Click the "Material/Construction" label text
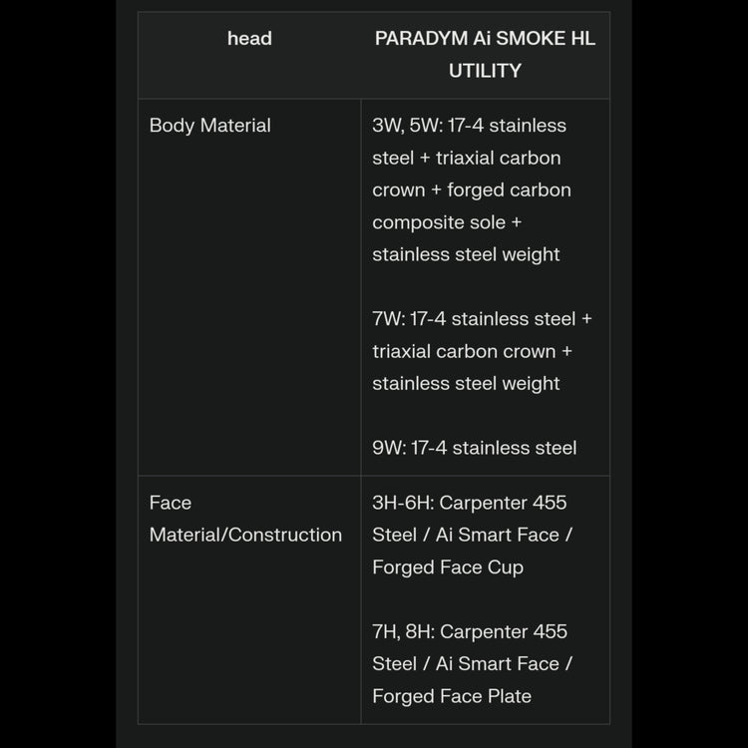Viewport: 748px width, 748px height. (x=245, y=535)
